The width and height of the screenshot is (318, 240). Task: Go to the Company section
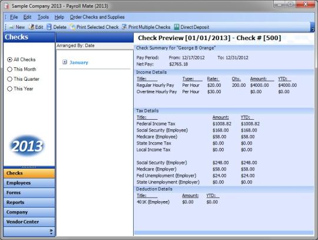coord(29,212)
